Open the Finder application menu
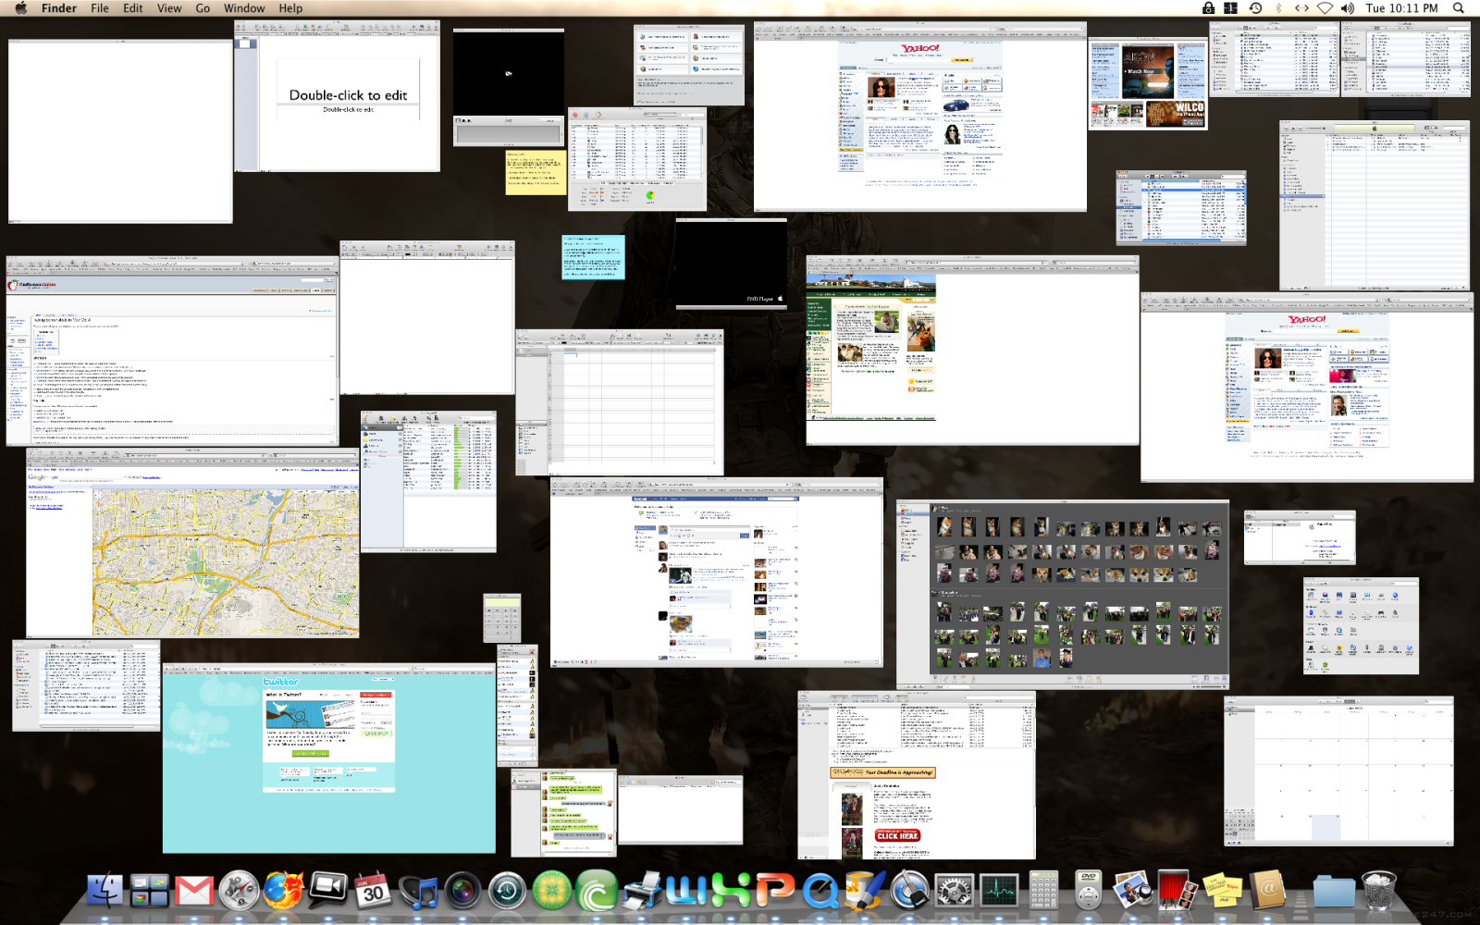1480x925 pixels. coord(59,8)
